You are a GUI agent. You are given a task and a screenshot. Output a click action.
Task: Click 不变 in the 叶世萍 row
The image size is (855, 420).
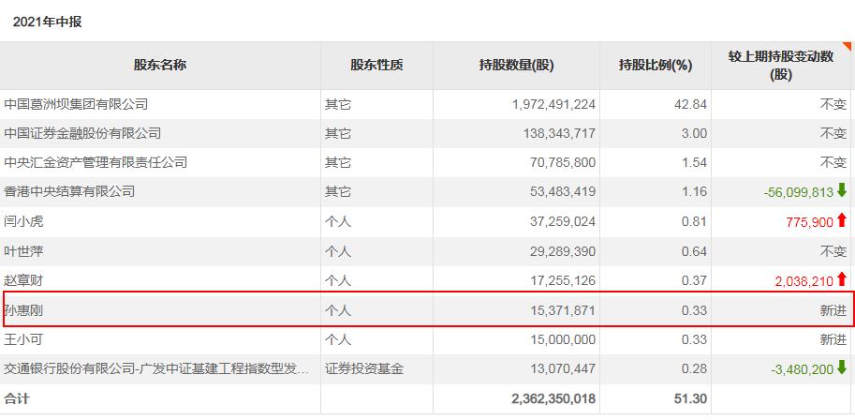point(833,251)
